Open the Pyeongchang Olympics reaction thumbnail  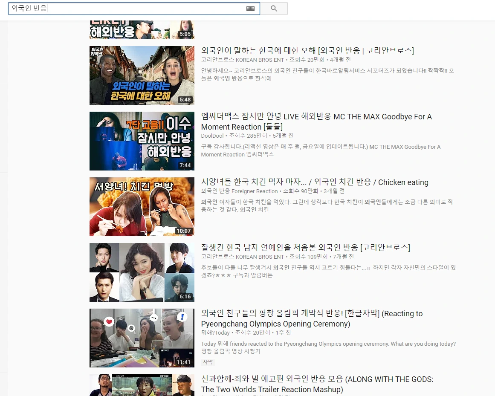point(142,338)
